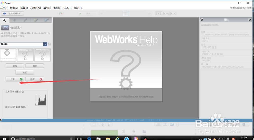Open the 文件(F) menu

click(4, 8)
